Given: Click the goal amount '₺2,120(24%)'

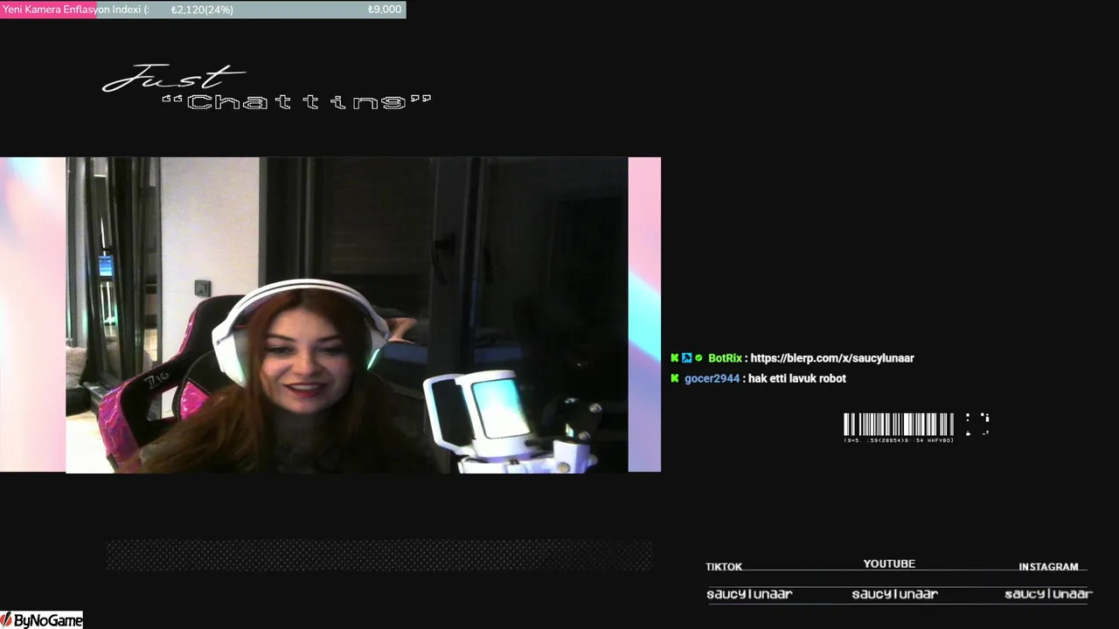Looking at the screenshot, I should coord(202,10).
